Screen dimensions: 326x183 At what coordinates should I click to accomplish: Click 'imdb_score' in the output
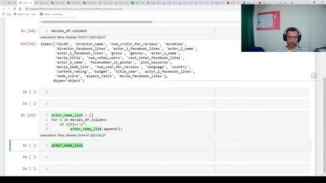coord(68,76)
